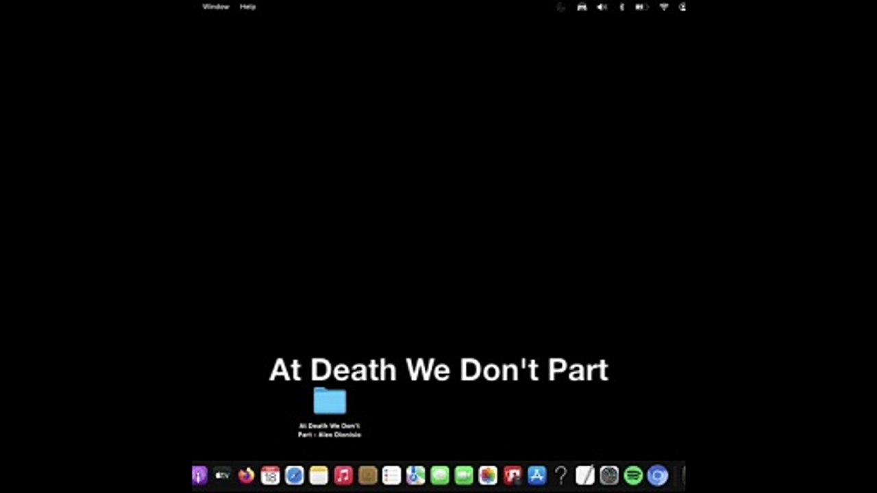Open the App Store from the Dock
This screenshot has height=493, width=877.
(x=536, y=475)
